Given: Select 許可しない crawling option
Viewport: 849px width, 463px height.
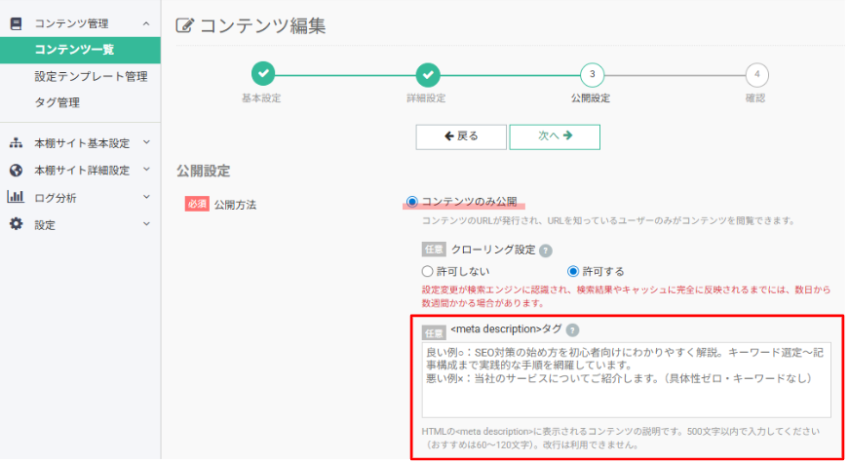Looking at the screenshot, I should pyautogui.click(x=427, y=271).
